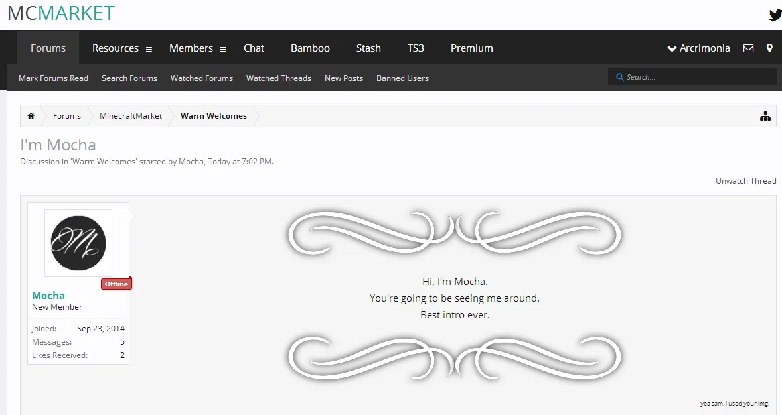Viewport: 782px width, 415px height.
Task: Click Unwatch Thread
Action: [x=745, y=181]
